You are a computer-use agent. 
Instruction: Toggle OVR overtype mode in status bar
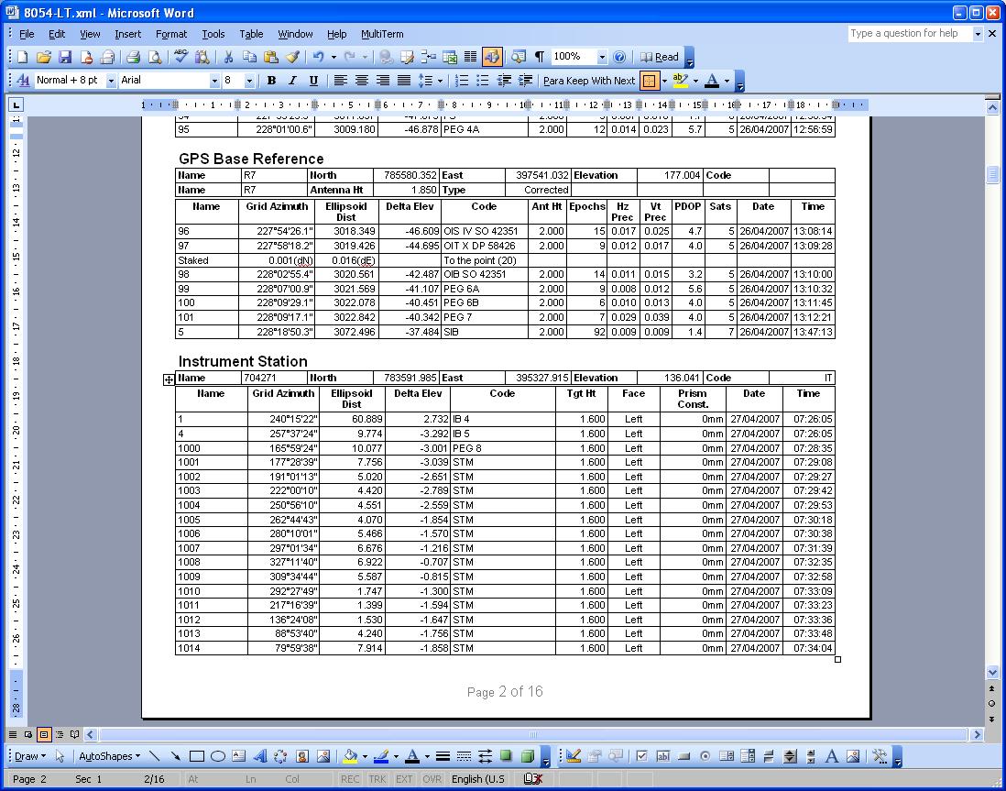tap(431, 779)
